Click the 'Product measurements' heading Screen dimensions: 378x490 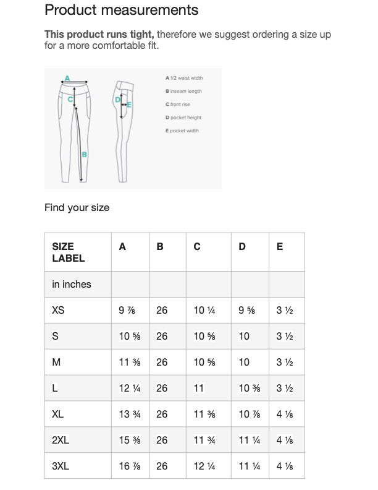122,10
